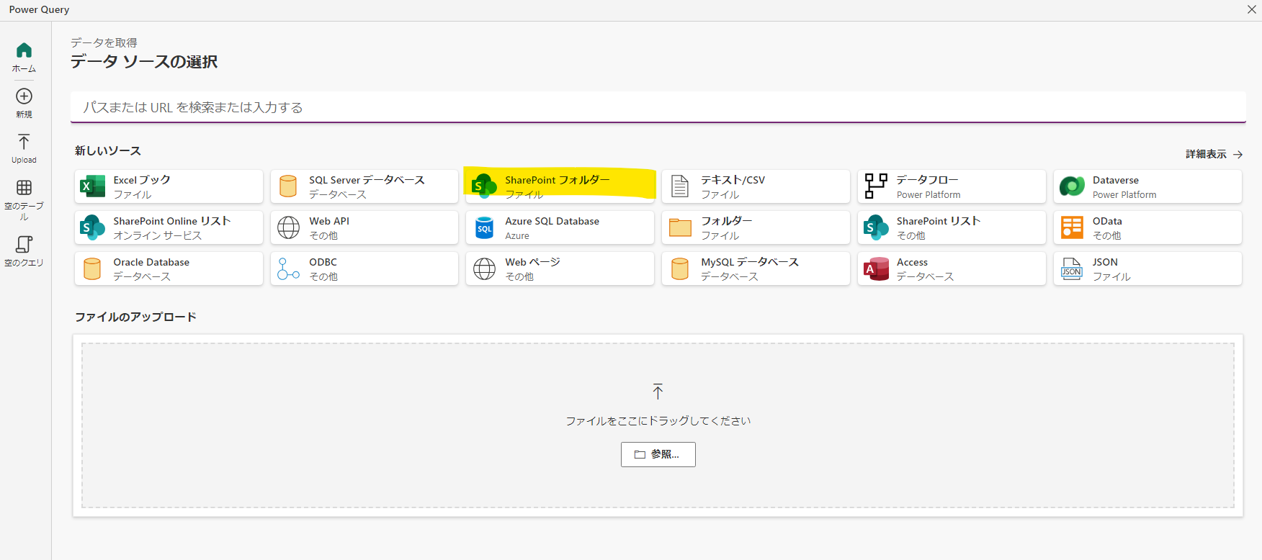The width and height of the screenshot is (1262, 560).
Task: Close the Power Query dialog
Action: coord(1252,9)
